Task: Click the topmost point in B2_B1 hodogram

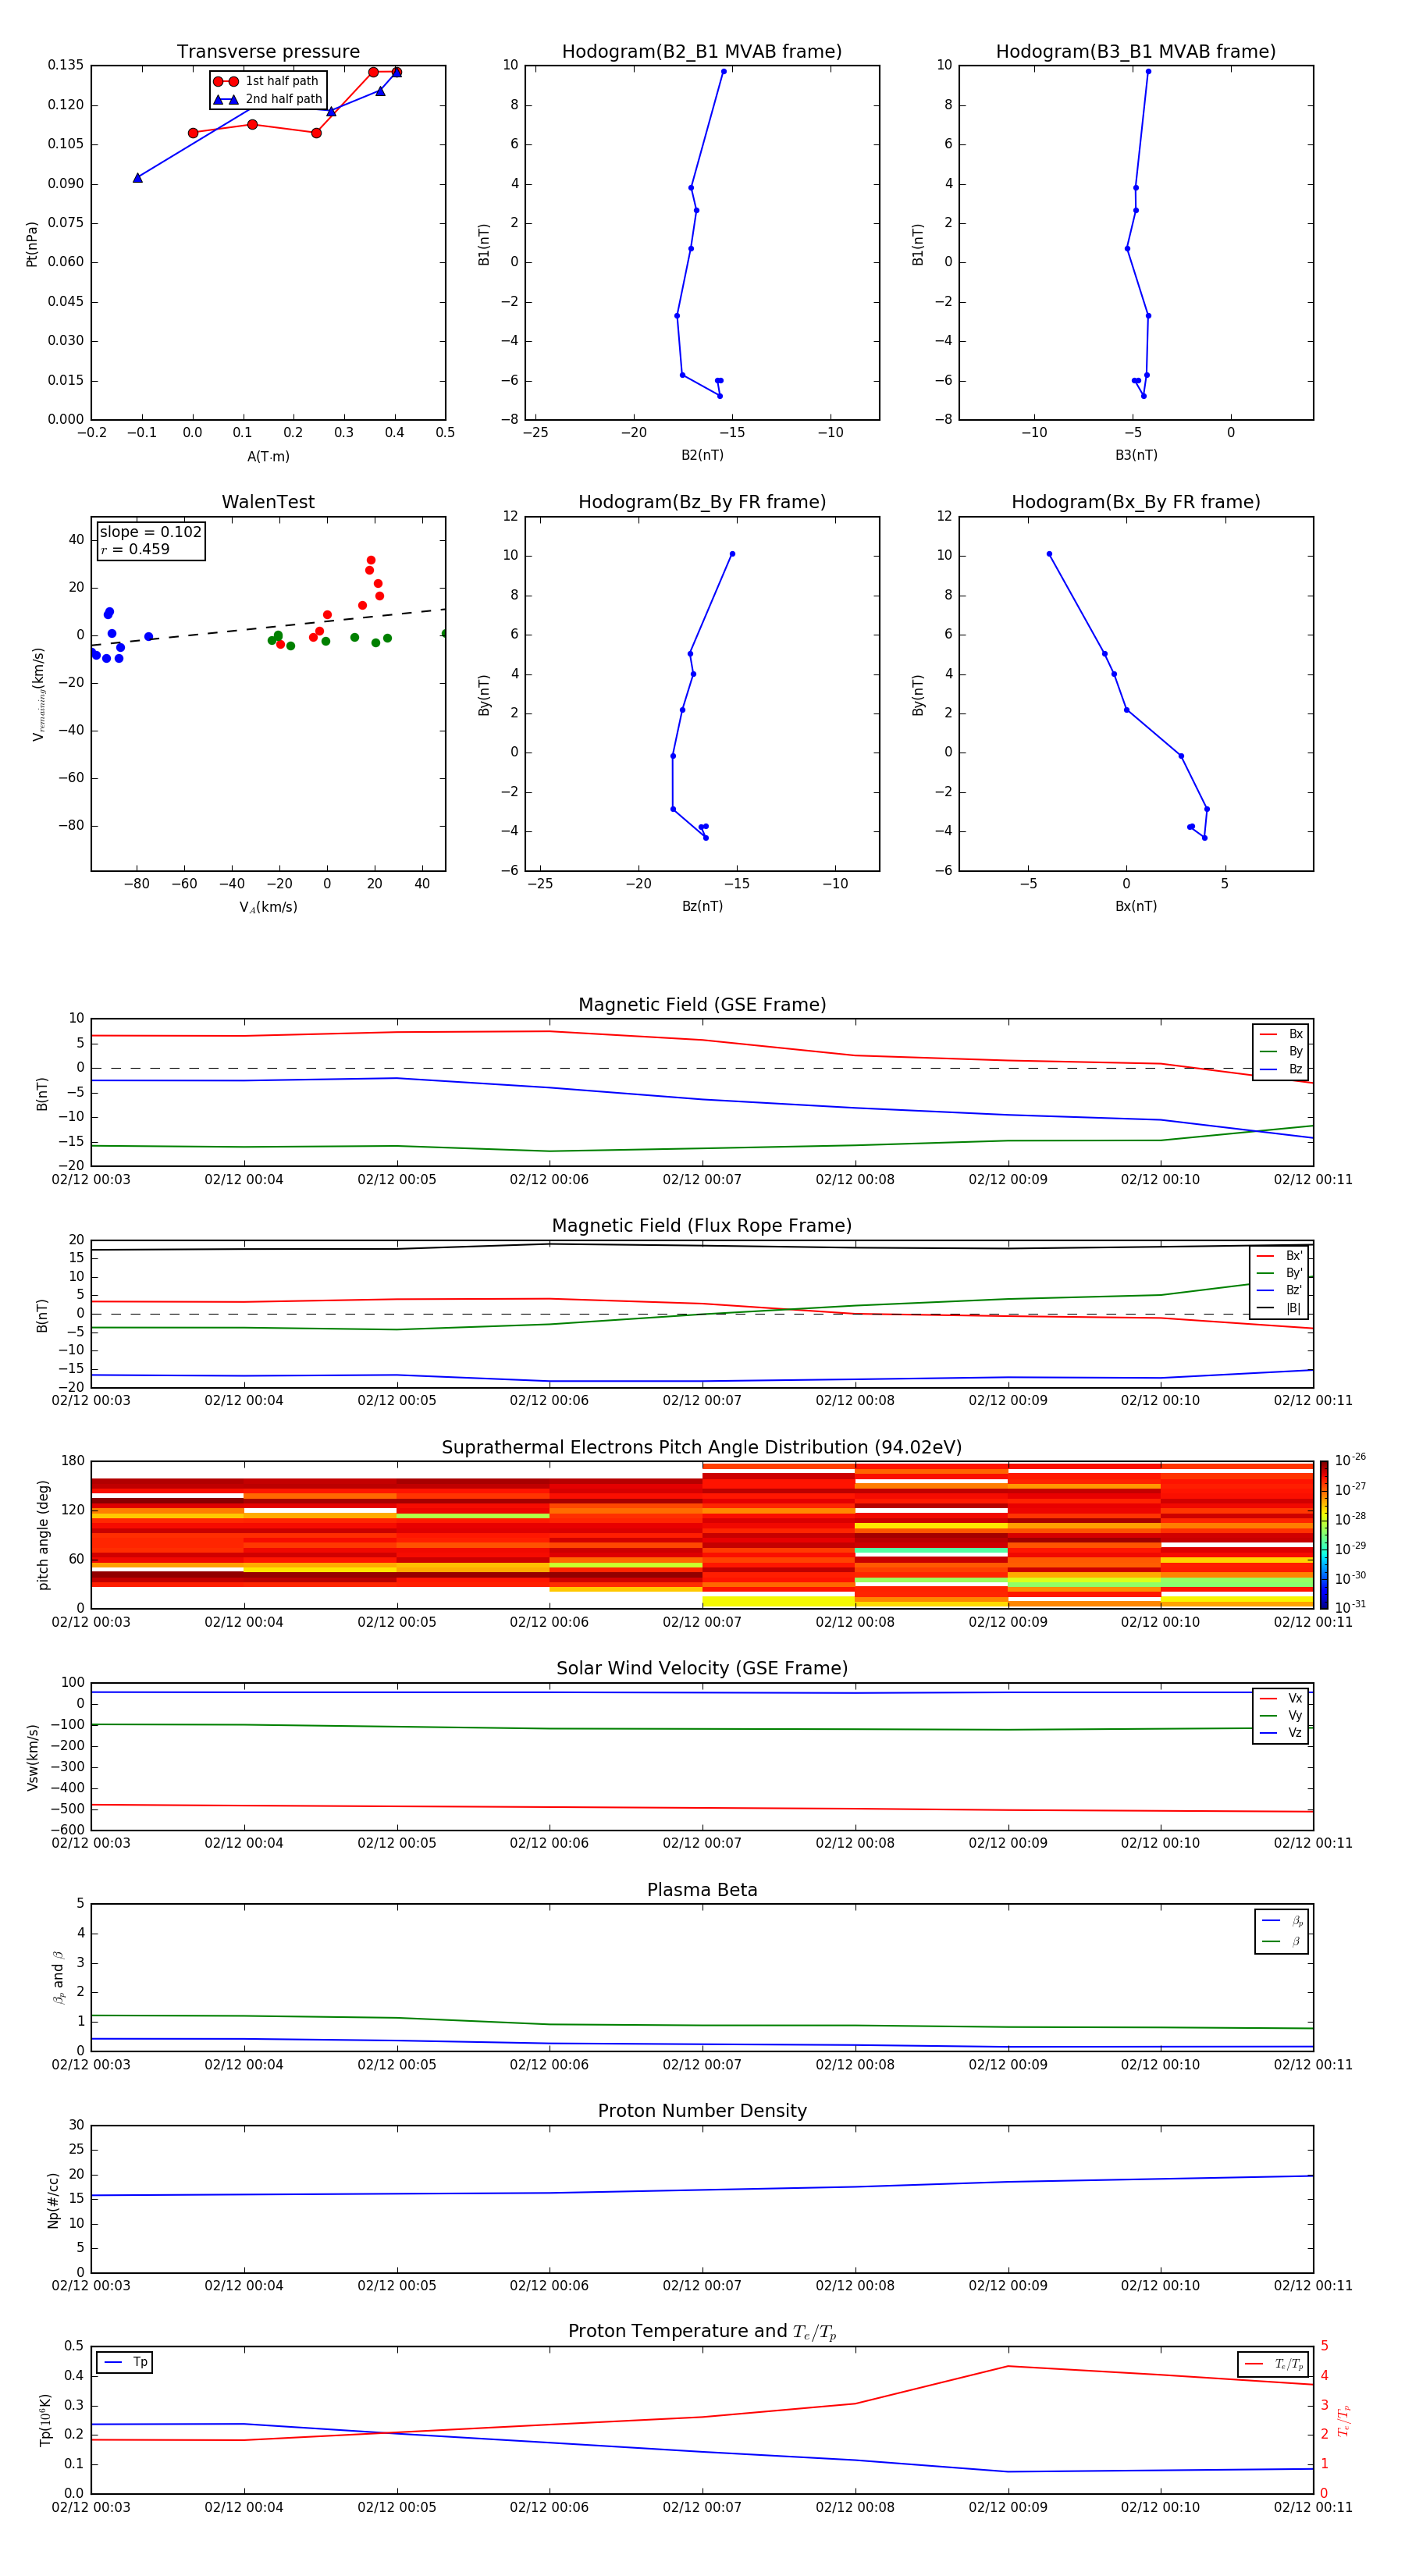Action: point(724,71)
